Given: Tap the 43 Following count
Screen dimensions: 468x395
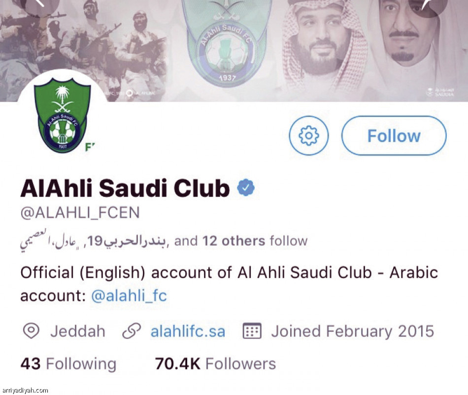Looking at the screenshot, I should 68,363.
